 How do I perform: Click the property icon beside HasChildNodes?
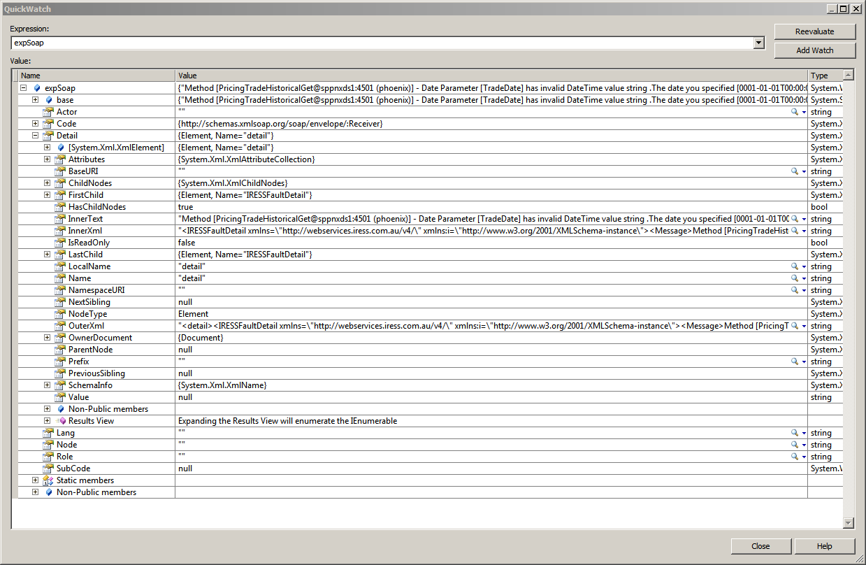[x=60, y=207]
